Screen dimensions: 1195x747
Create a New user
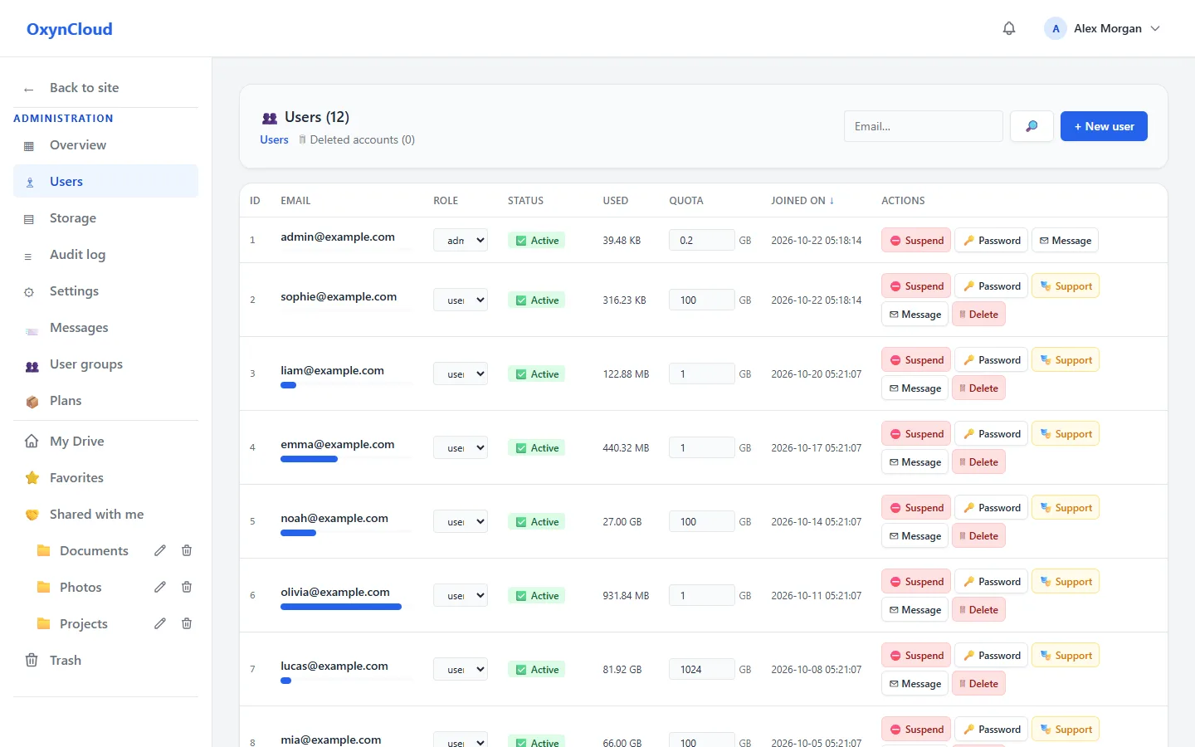click(x=1104, y=126)
